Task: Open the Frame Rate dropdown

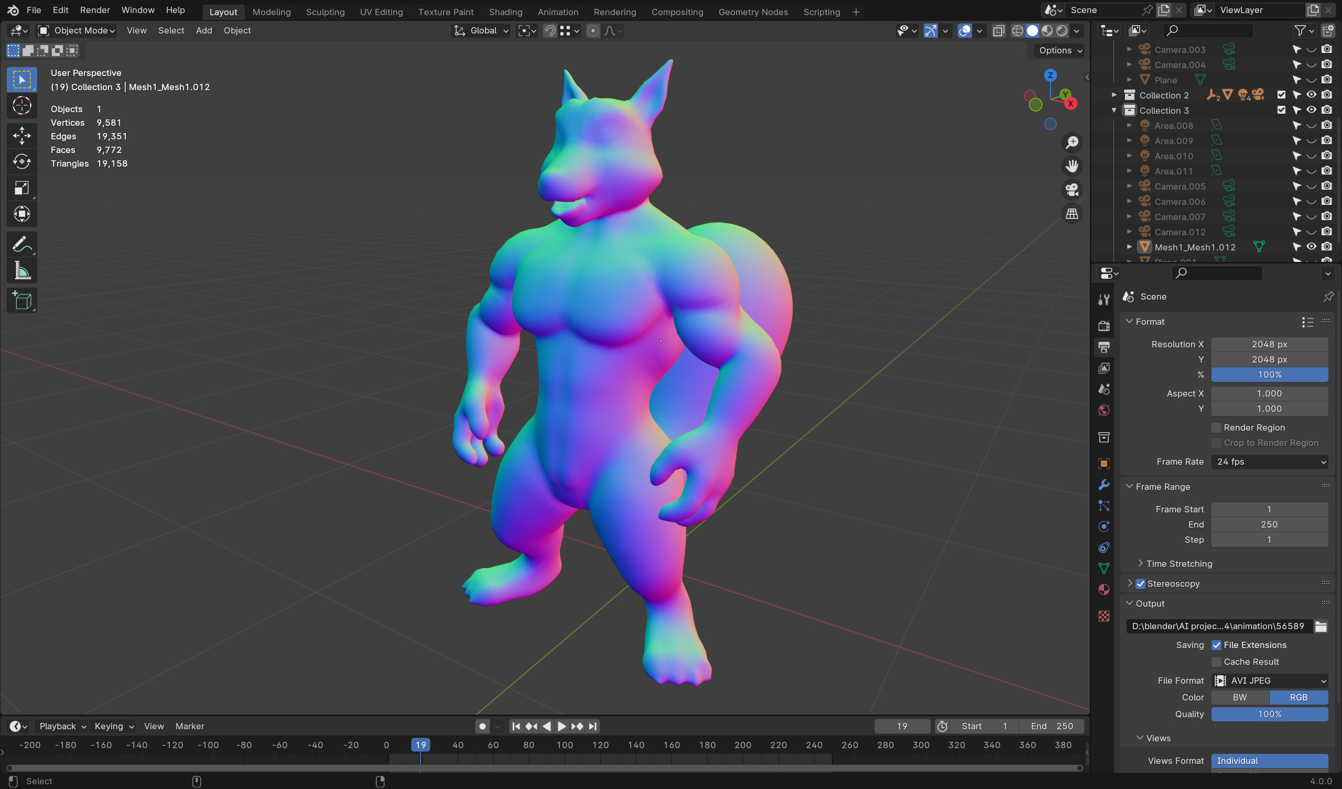Action: click(x=1270, y=462)
